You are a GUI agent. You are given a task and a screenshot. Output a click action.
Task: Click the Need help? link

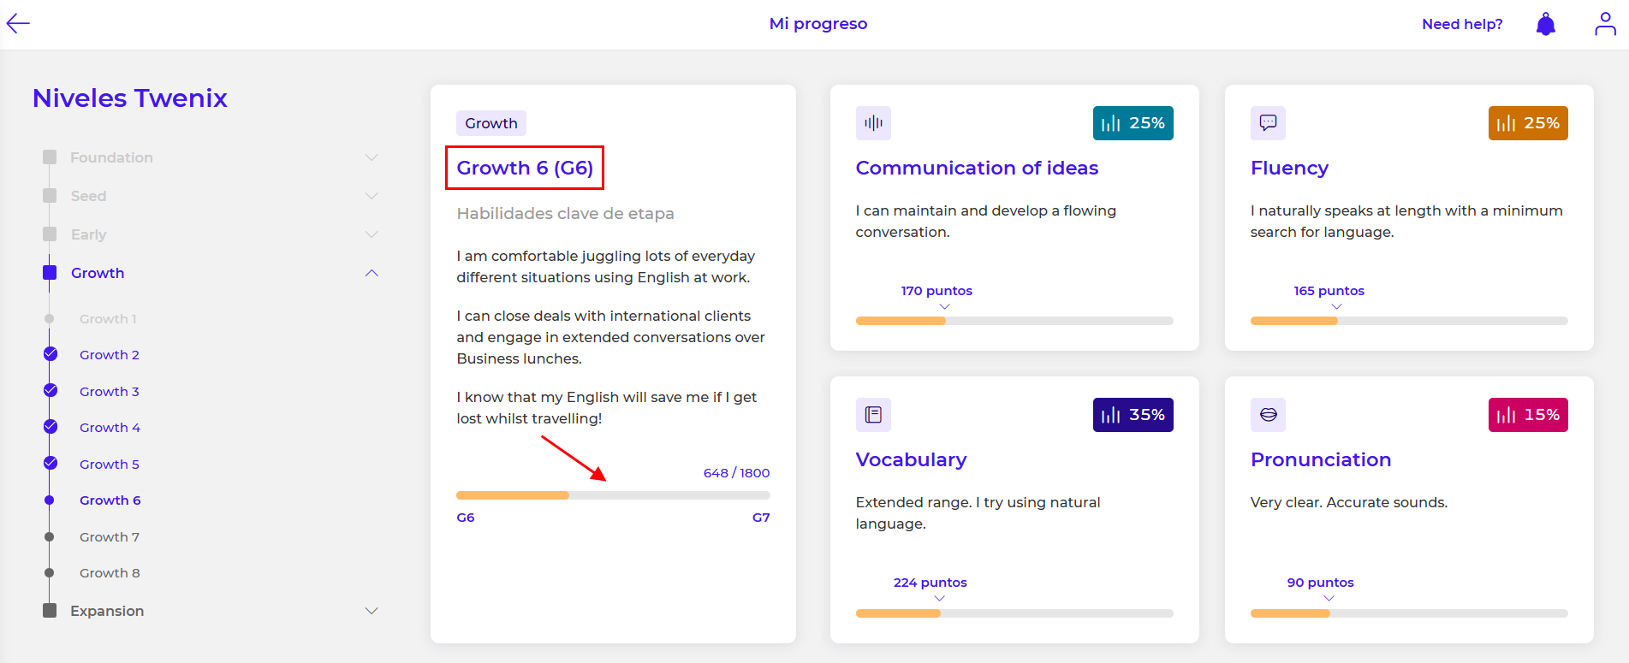pyautogui.click(x=1461, y=24)
